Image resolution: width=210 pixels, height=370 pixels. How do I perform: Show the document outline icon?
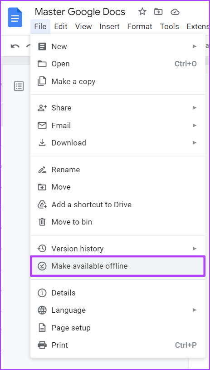pos(19,86)
